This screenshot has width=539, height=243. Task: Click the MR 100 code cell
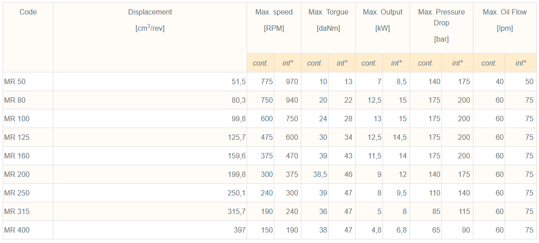[17, 119]
